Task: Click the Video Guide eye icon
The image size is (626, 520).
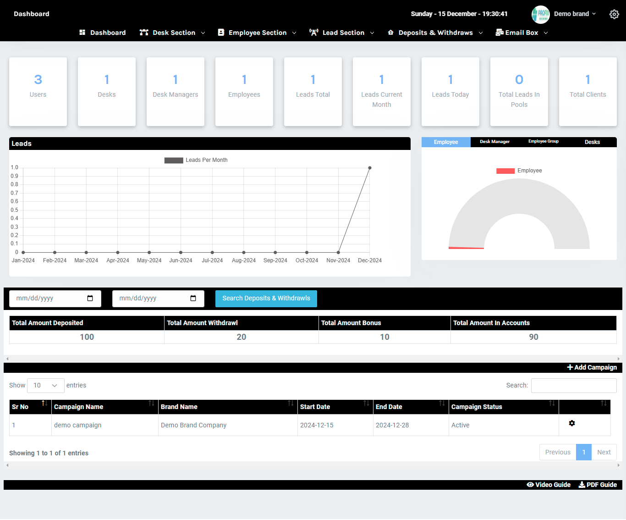Action: (x=530, y=485)
